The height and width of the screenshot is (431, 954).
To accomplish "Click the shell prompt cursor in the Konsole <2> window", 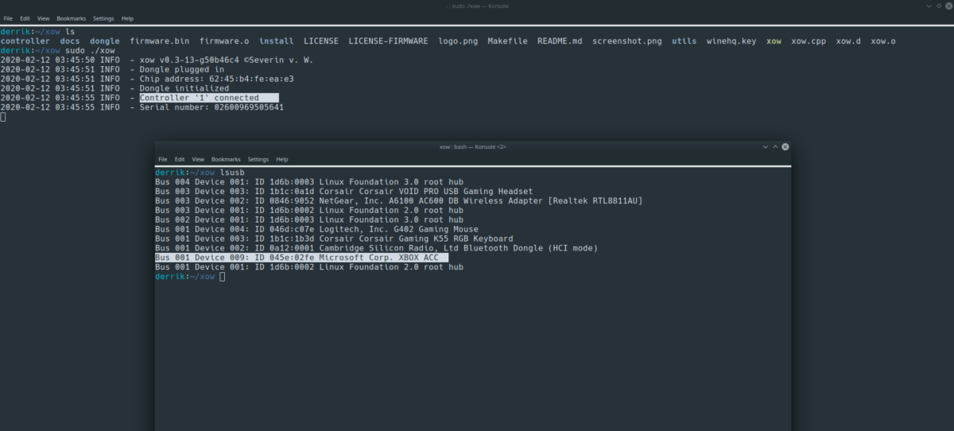I will point(222,278).
